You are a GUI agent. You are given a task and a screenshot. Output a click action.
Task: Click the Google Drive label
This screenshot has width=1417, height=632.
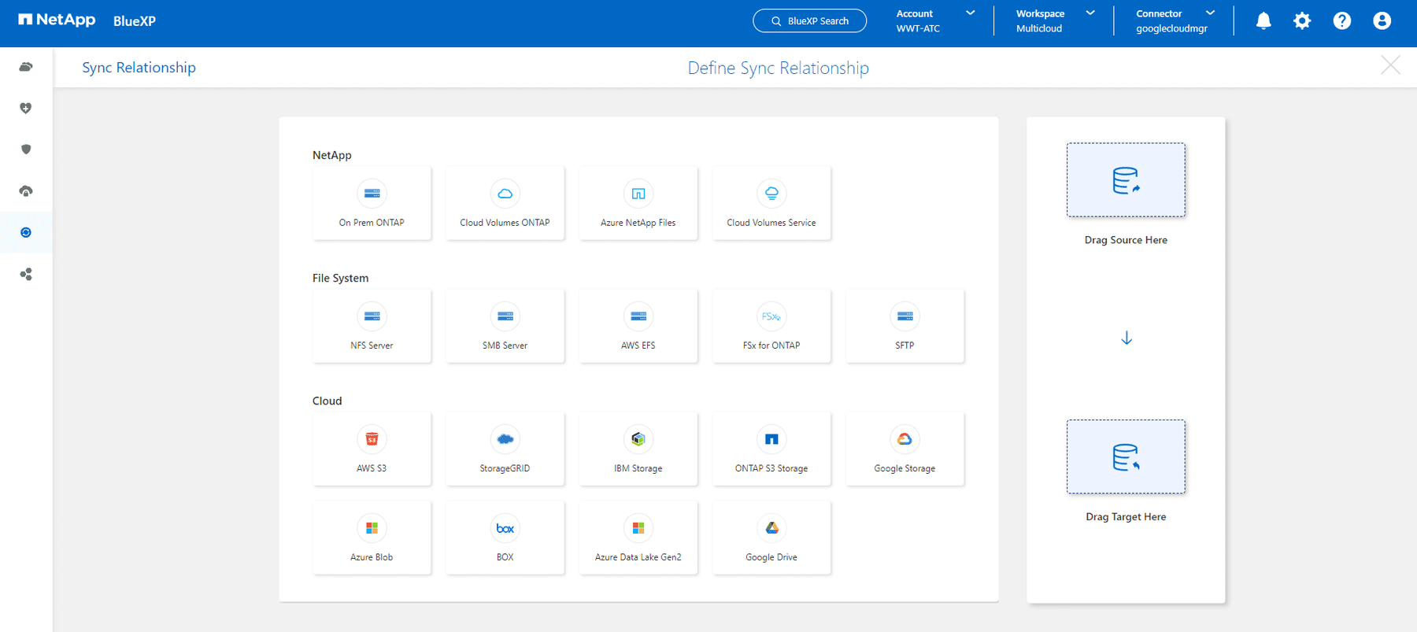(771, 557)
